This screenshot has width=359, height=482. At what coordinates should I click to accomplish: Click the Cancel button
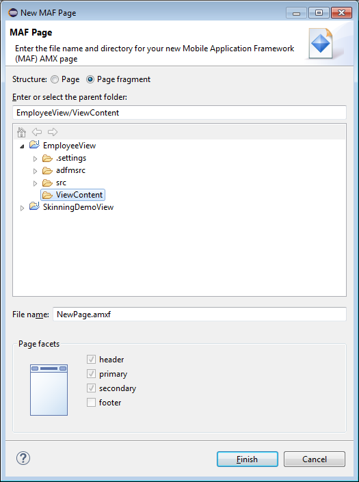pos(315,459)
